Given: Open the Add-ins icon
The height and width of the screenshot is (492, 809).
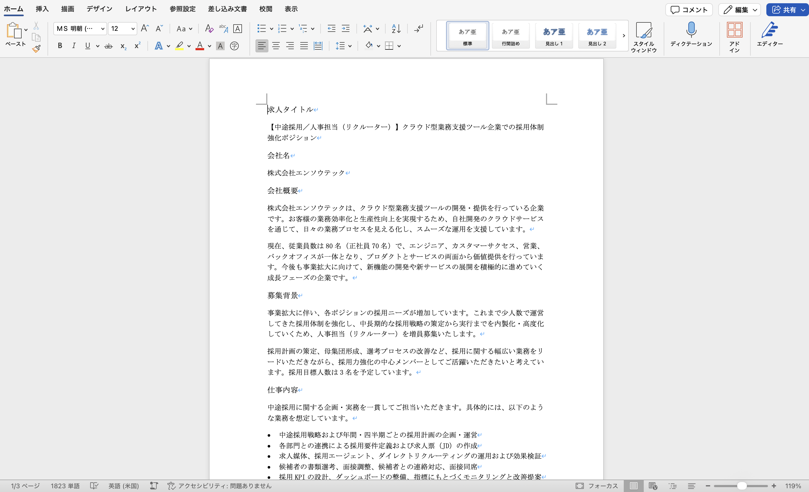Looking at the screenshot, I should coord(734,38).
